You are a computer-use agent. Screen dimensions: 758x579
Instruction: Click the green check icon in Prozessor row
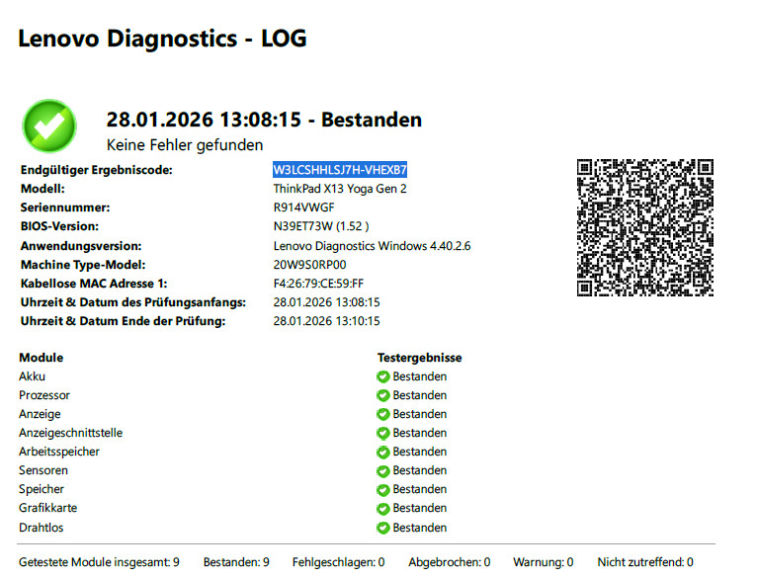[383, 396]
